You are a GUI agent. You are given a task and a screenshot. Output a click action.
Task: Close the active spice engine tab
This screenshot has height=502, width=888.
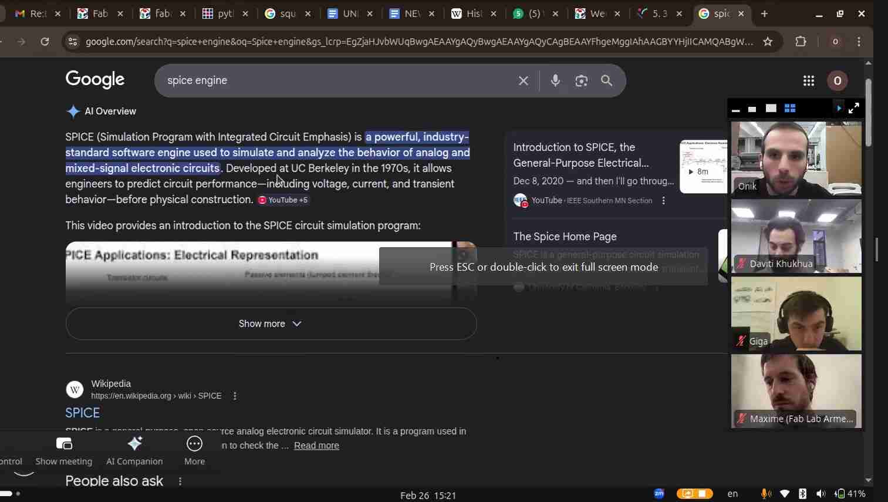coord(741,14)
